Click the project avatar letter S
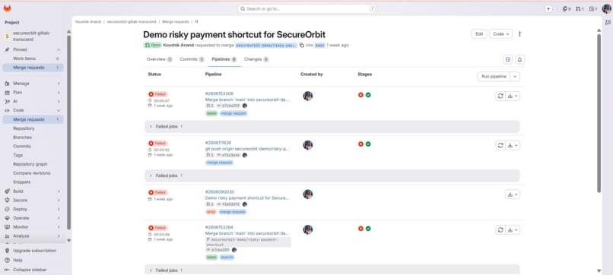Image resolution: width=613 pixels, height=275 pixels. point(7,36)
